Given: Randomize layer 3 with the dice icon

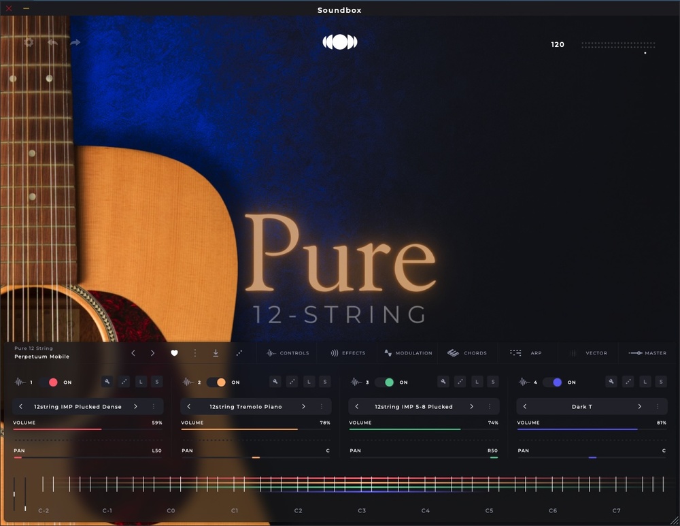Looking at the screenshot, I should pos(460,382).
